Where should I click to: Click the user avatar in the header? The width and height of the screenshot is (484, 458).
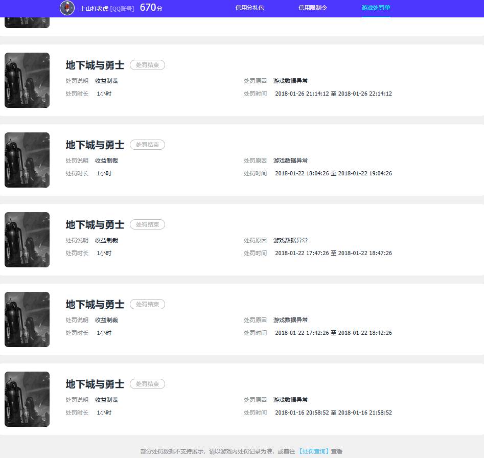(67, 8)
